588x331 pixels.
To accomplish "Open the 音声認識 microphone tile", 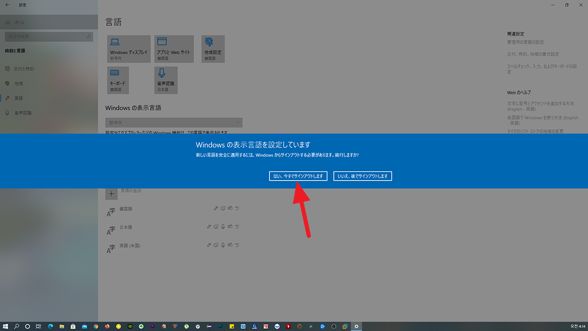I will coord(166,80).
